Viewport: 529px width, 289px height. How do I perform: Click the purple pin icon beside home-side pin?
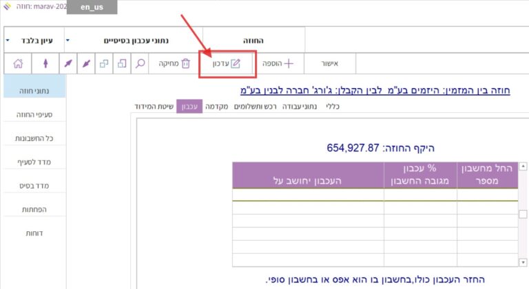(x=68, y=63)
